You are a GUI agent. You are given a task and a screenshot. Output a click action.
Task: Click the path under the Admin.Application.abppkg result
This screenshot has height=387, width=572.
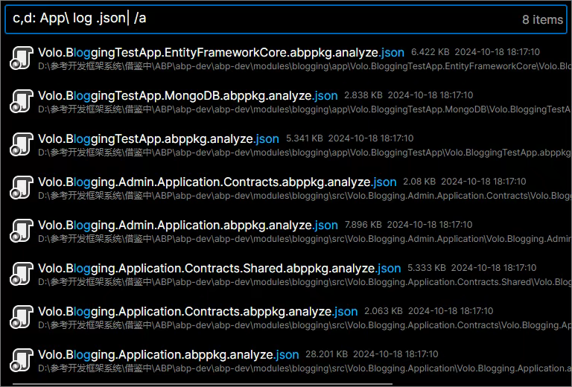tap(305, 239)
